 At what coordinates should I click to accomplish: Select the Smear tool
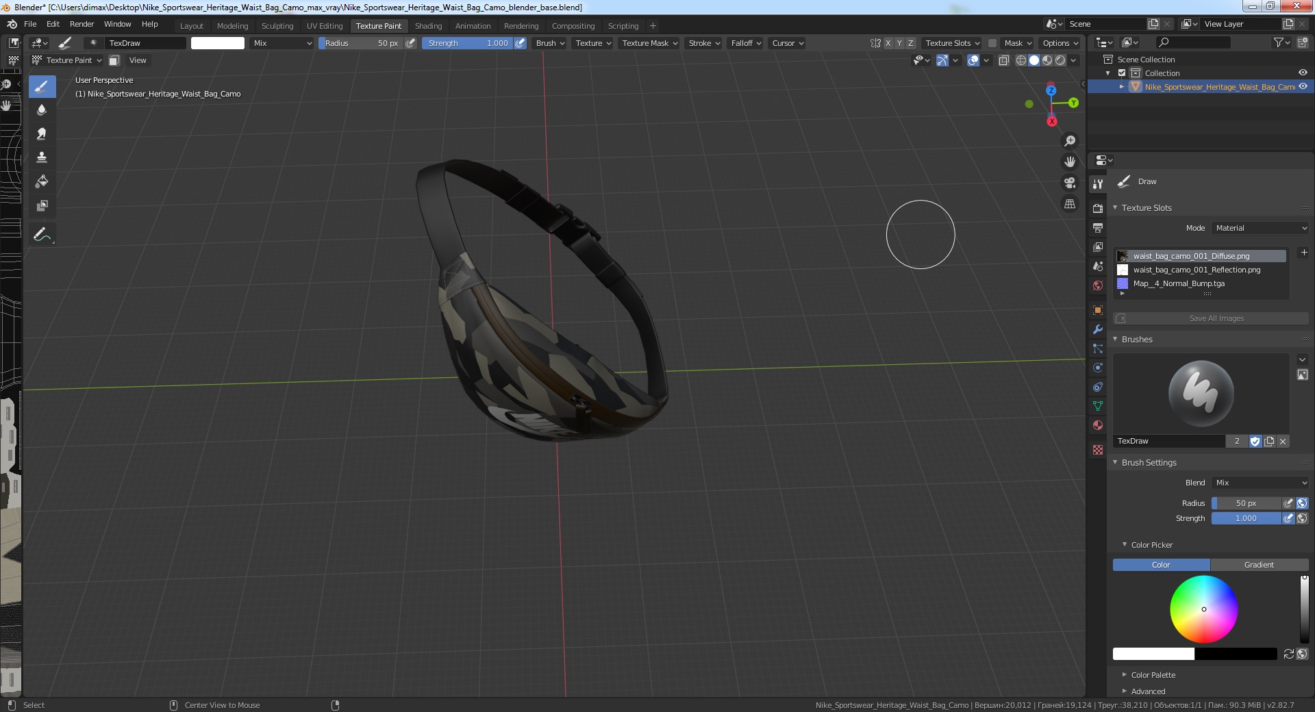(x=42, y=133)
